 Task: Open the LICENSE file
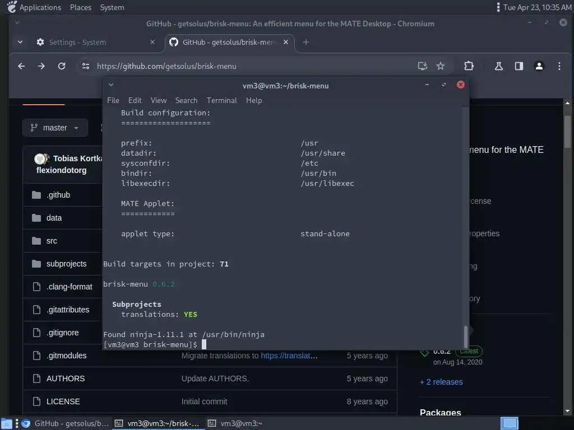(63, 401)
